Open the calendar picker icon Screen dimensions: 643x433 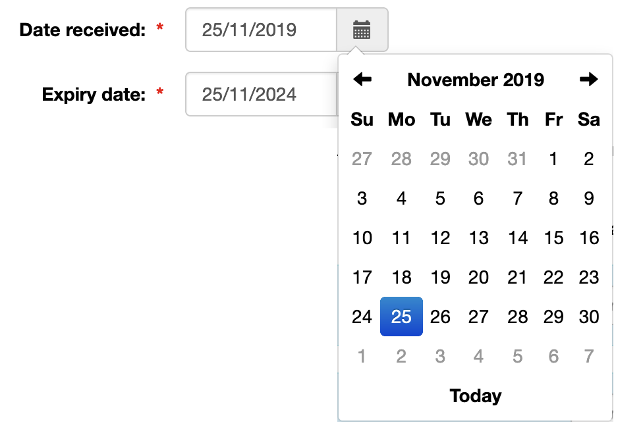tap(362, 30)
